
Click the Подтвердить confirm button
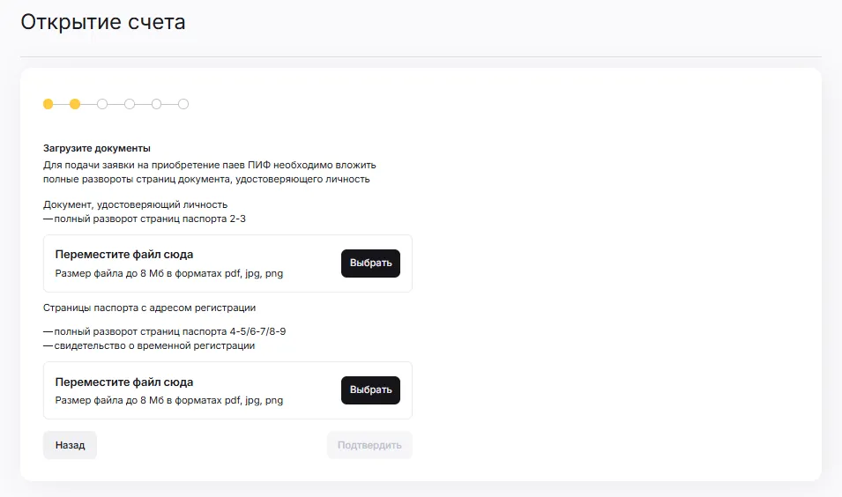click(369, 445)
